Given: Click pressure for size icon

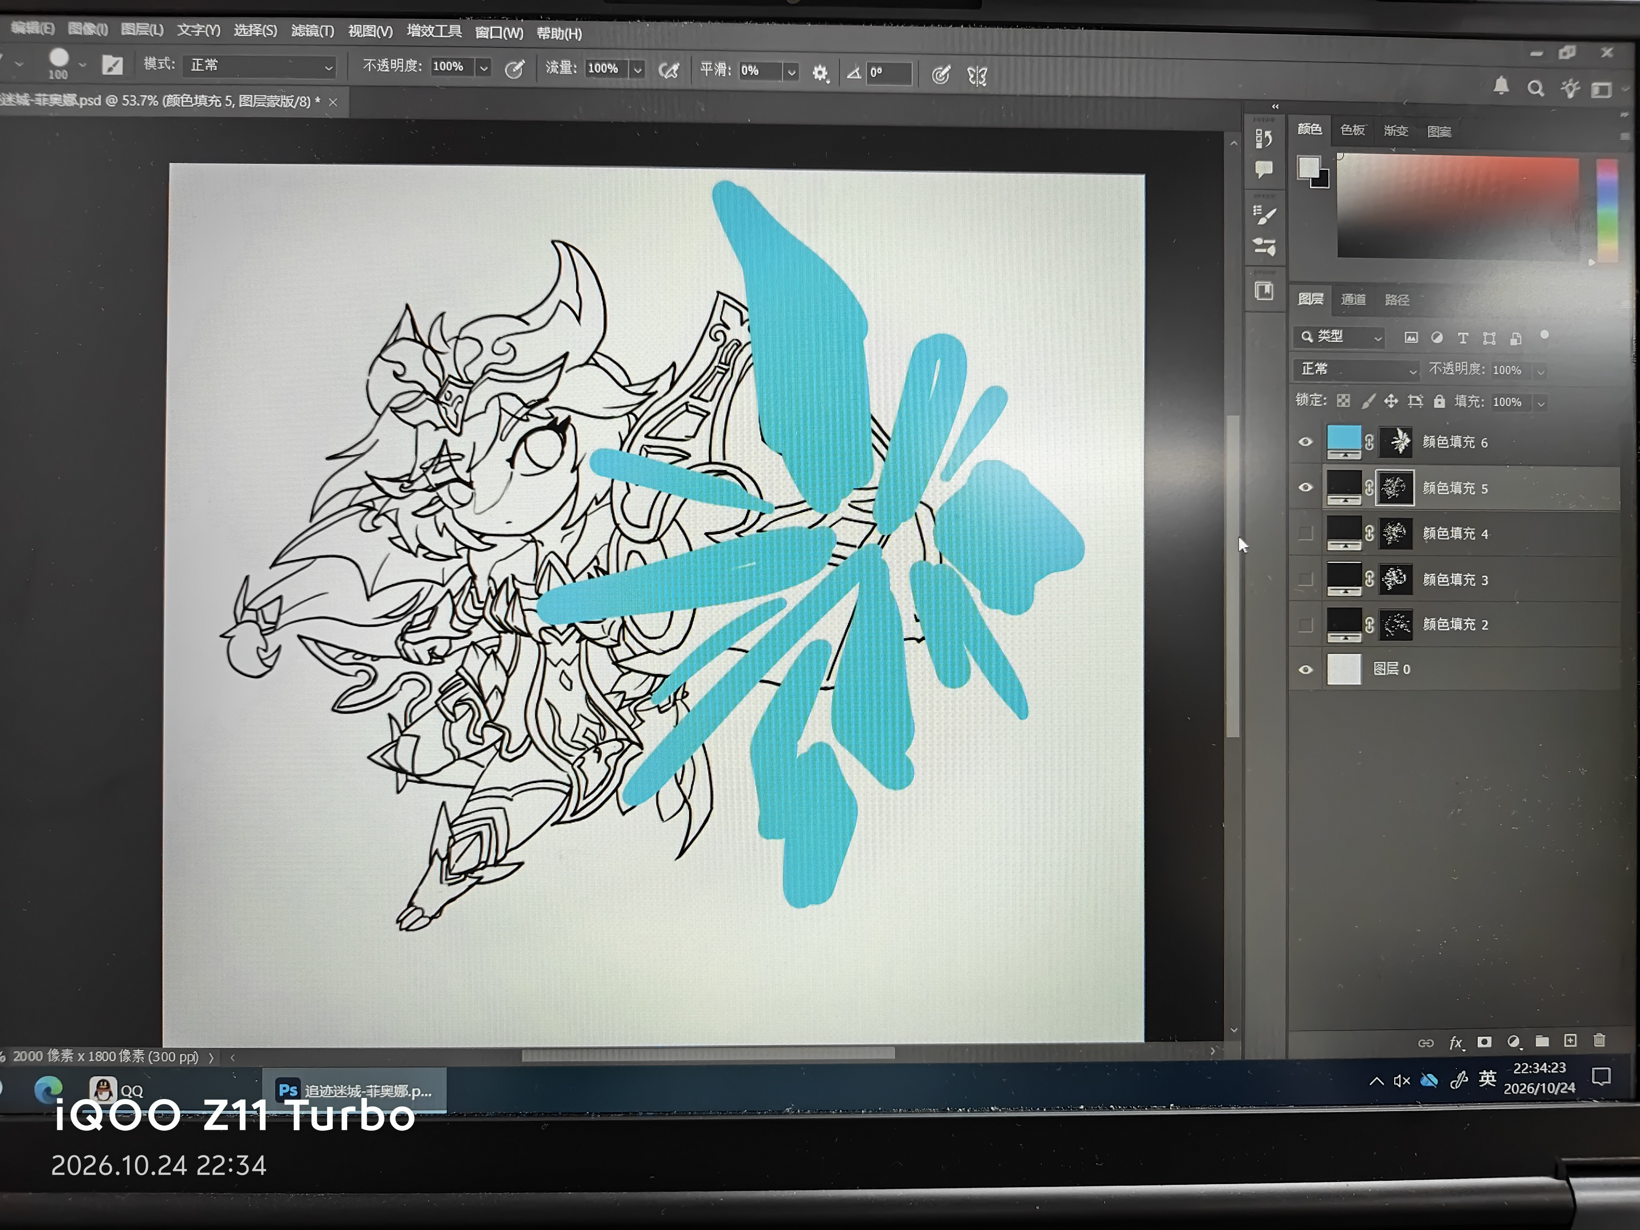Looking at the screenshot, I should click(x=941, y=75).
